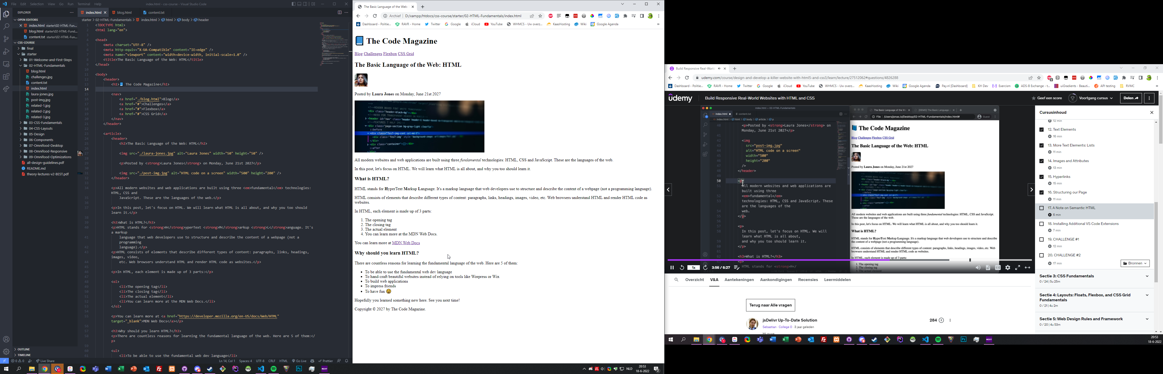Open the Extensions view in activity bar
Image resolution: width=1163 pixels, height=374 pixels.
coord(6,77)
